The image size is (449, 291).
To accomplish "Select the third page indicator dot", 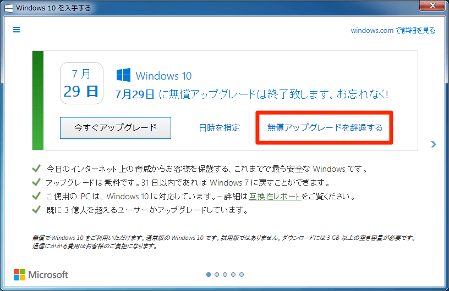I will tap(225, 275).
